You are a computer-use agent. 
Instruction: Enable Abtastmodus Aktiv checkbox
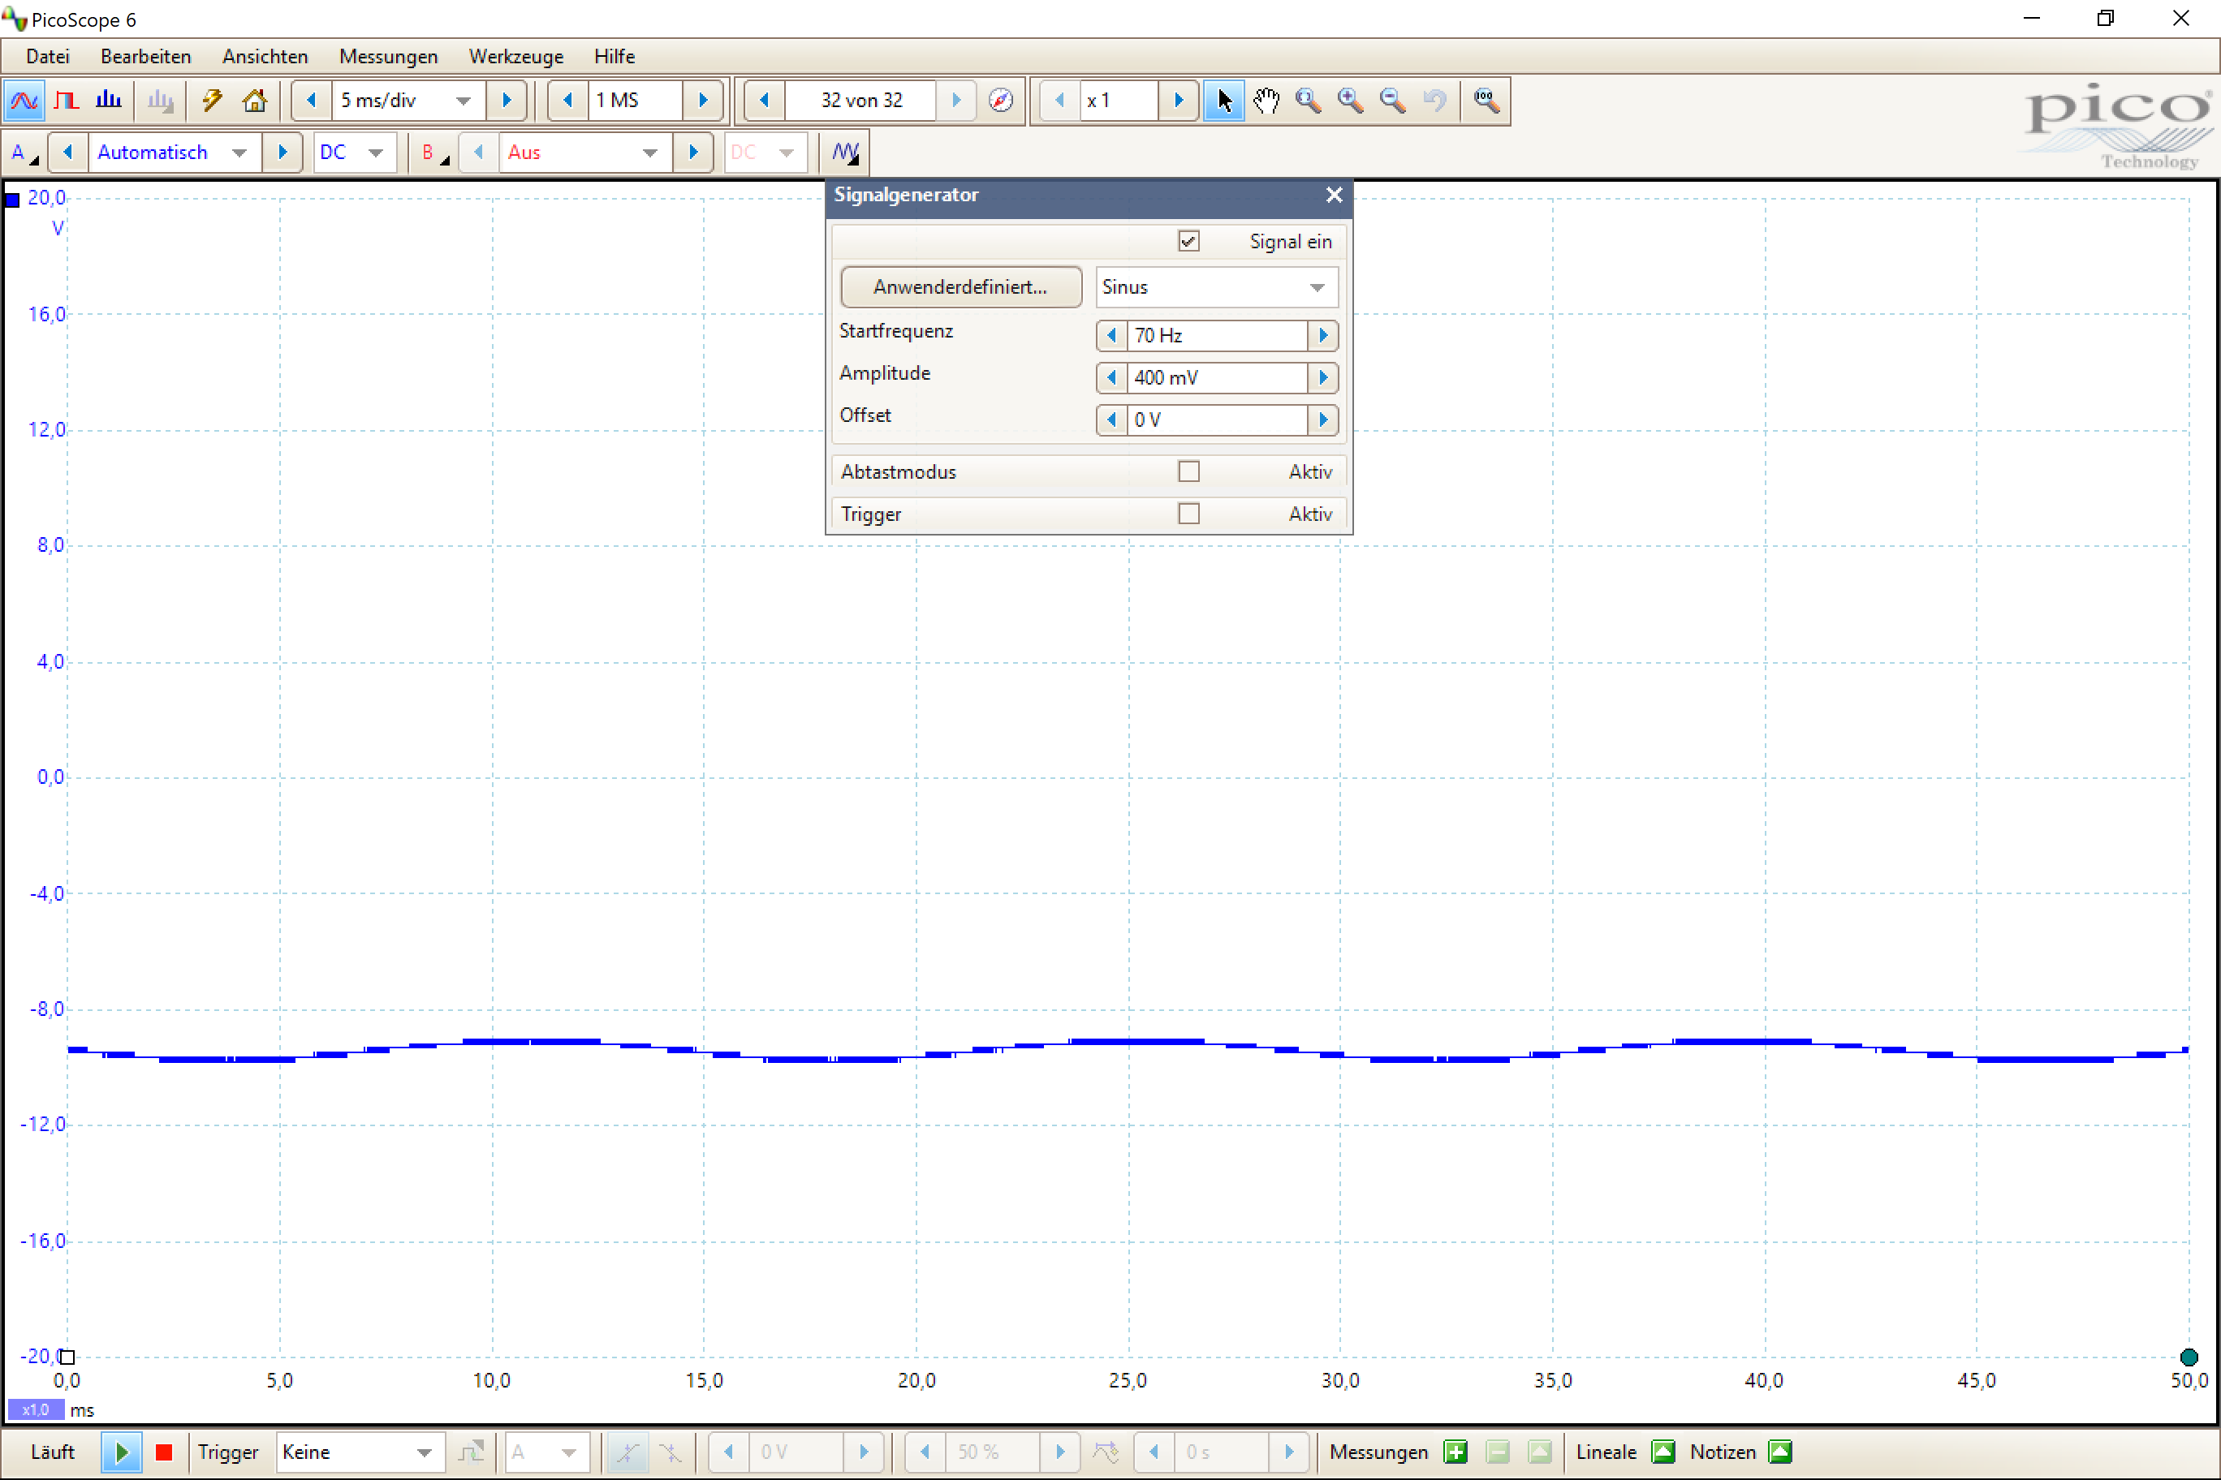(x=1188, y=471)
